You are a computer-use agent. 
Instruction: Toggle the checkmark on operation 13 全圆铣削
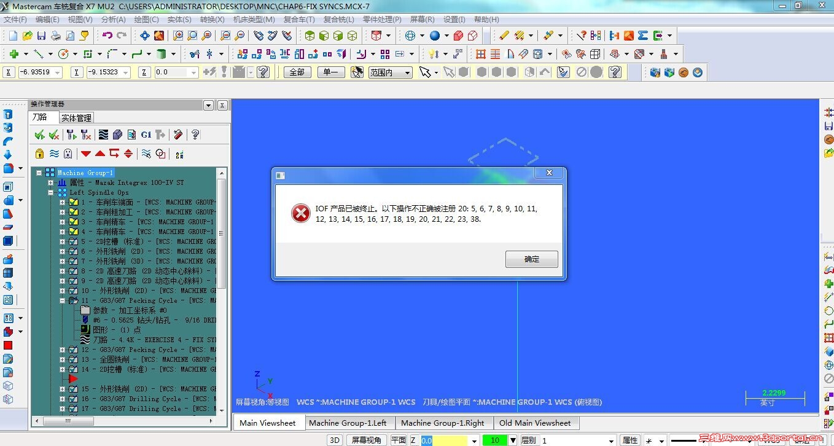(74, 359)
